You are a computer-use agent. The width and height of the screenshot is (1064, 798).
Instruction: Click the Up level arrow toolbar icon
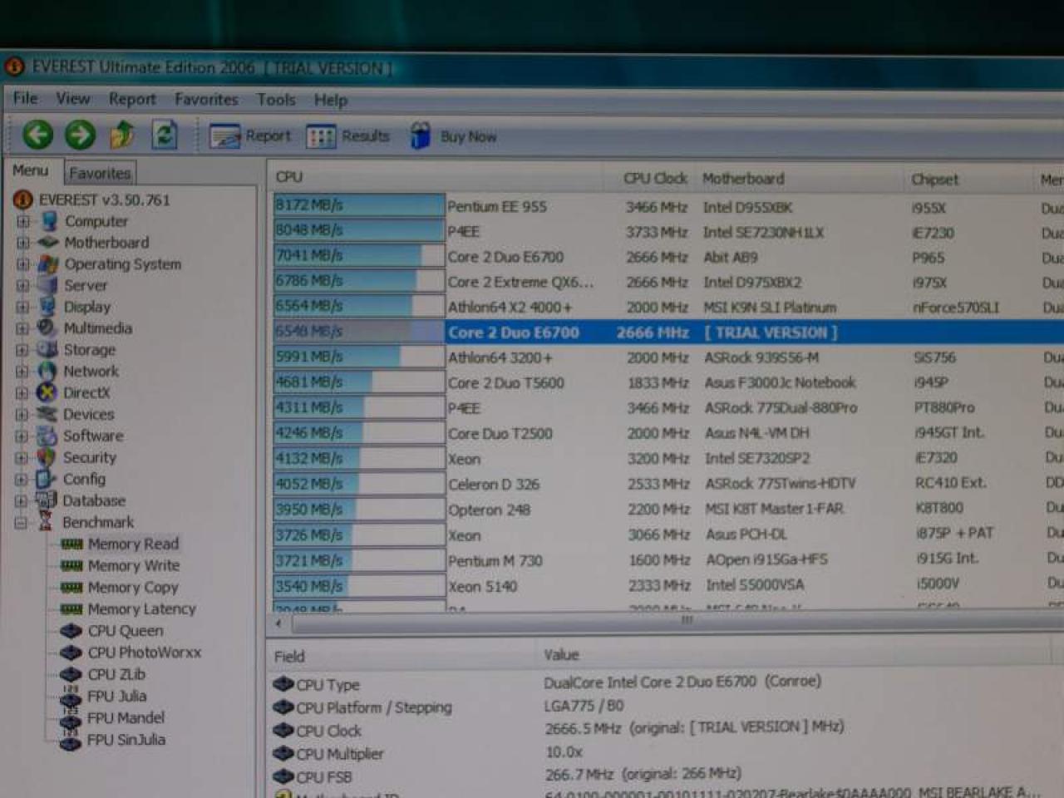(123, 134)
